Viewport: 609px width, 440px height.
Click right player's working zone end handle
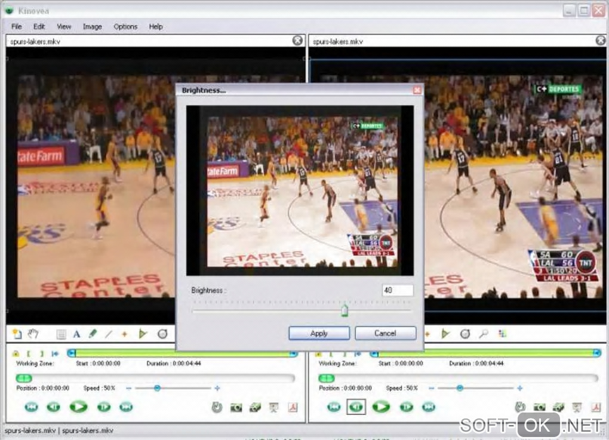[x=597, y=353]
